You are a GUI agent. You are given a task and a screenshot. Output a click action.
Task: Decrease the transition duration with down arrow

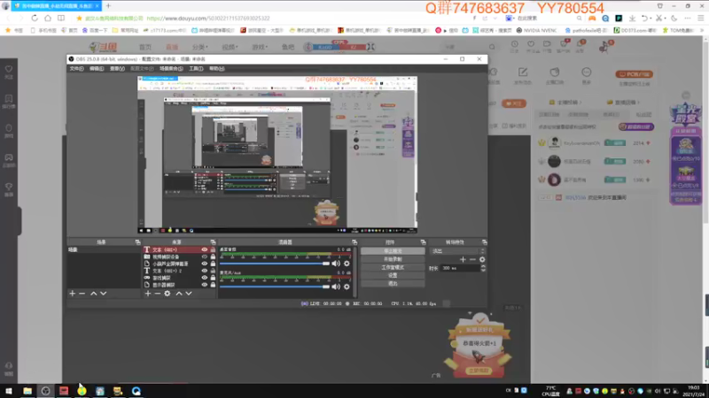[483, 270]
